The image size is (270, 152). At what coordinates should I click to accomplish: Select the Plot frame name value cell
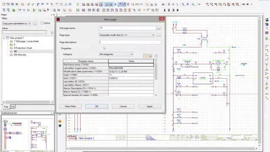[x=131, y=65]
